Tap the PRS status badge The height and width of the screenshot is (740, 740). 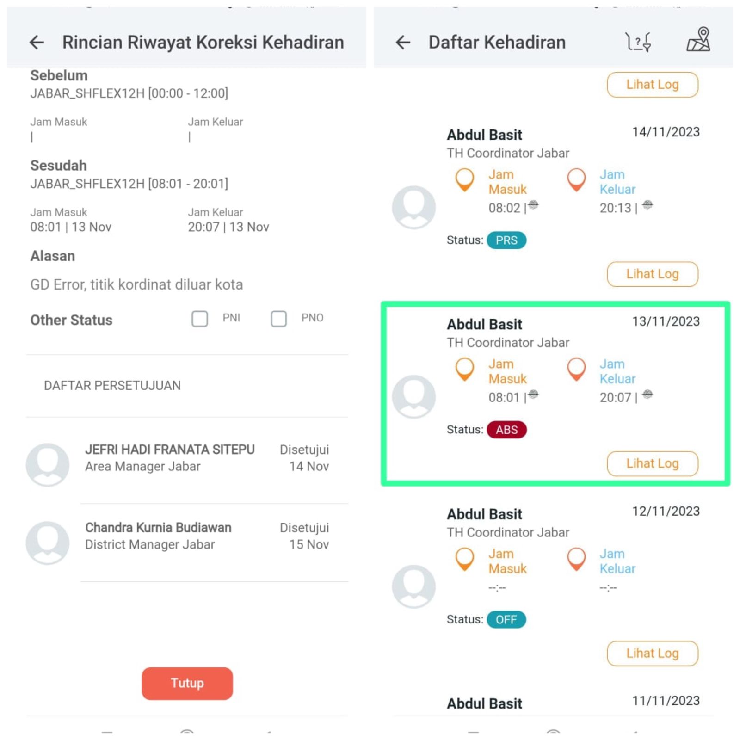(x=506, y=240)
